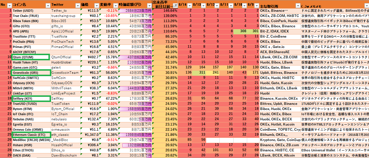Open the No column filter dropdown
Image resolution: width=369 pixels, height=158 pixels.
pyautogui.click(x=9, y=5)
